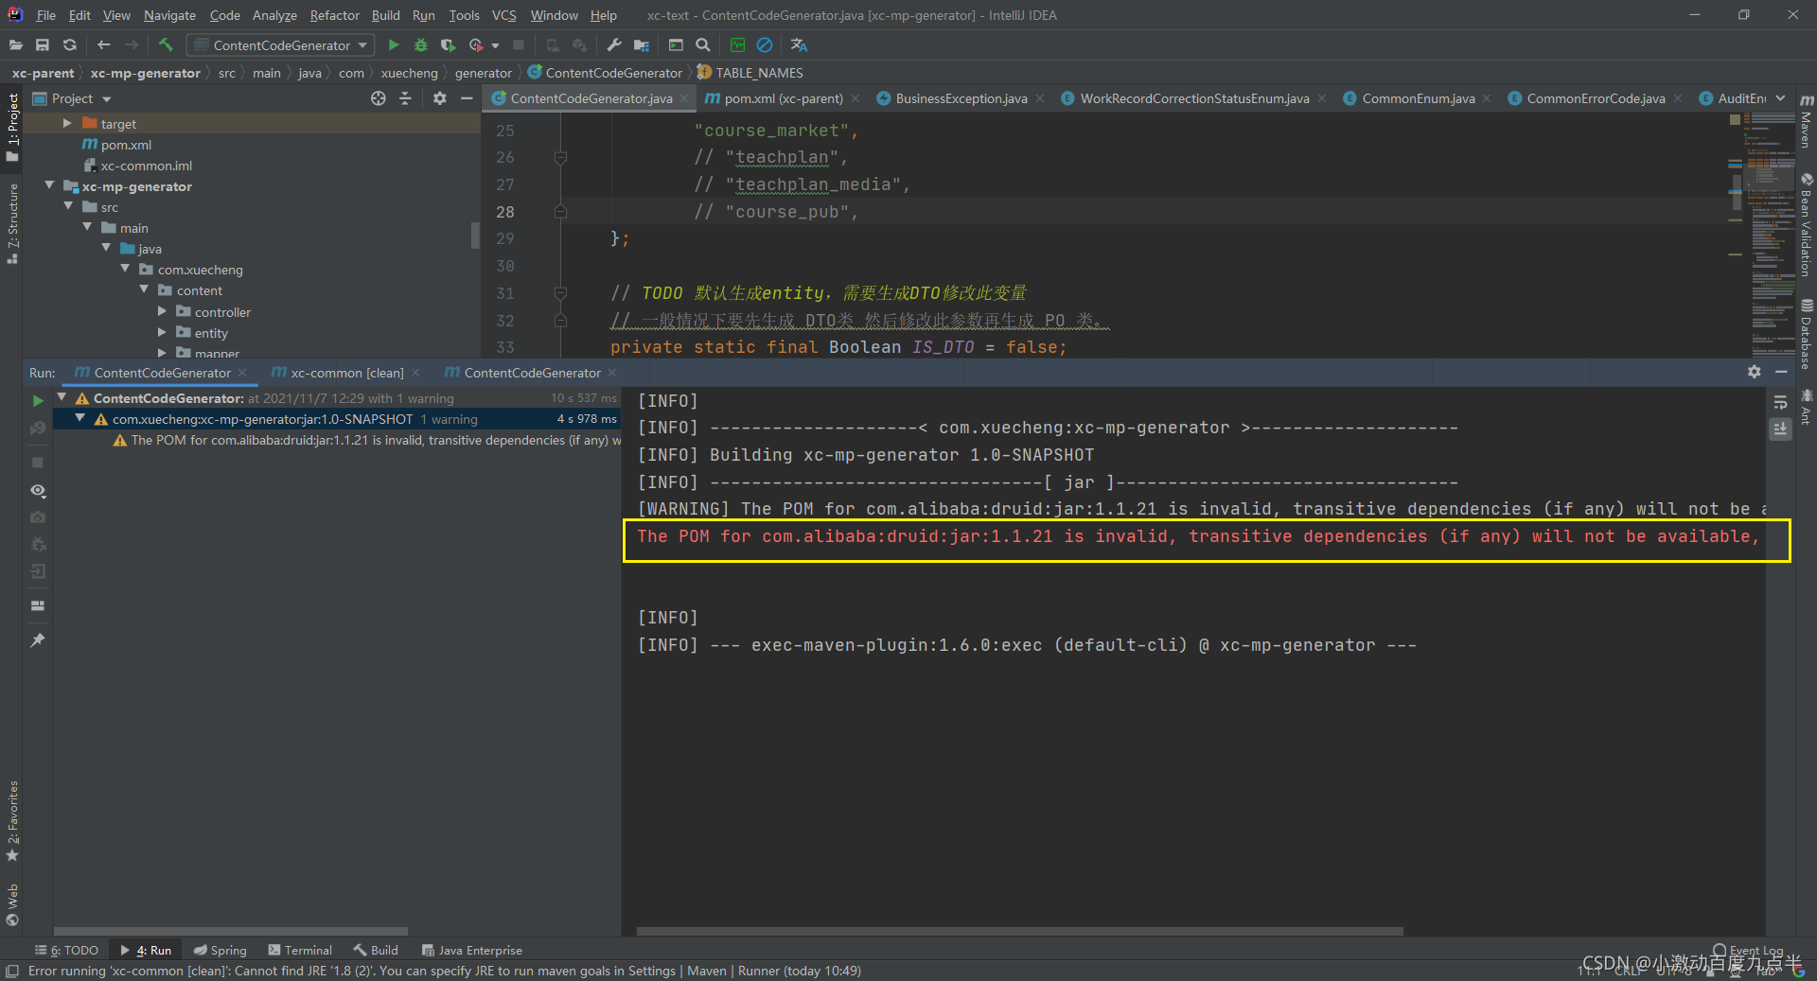Open the TODO tool window
The image size is (1817, 981).
pos(66,950)
